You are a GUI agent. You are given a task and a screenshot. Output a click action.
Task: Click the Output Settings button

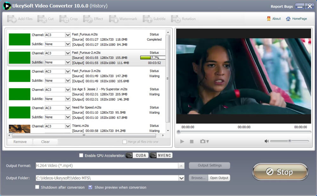pos(210,166)
